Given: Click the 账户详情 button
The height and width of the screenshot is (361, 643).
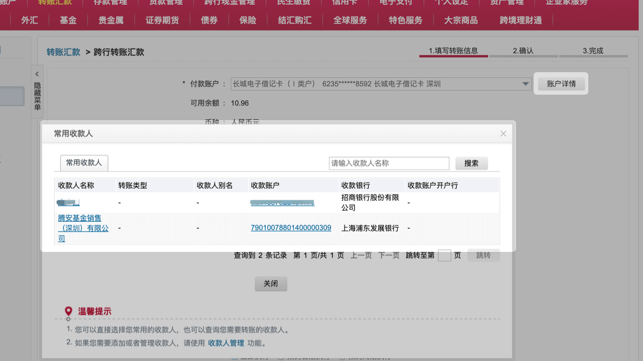Looking at the screenshot, I should [561, 84].
